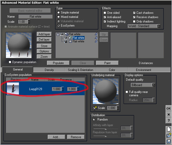
Task: Click the Del layer button
Action: [44, 40]
